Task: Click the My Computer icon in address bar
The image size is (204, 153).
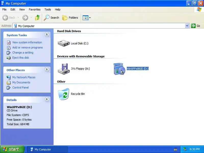Action: pos(16,26)
